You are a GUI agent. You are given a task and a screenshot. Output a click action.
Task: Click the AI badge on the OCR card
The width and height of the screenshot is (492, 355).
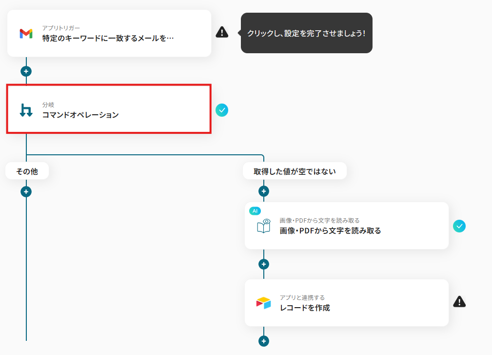click(255, 211)
